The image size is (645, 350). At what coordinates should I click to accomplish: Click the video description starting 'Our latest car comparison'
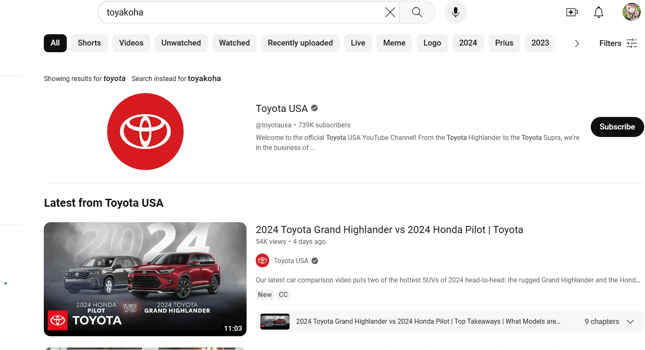click(x=448, y=280)
